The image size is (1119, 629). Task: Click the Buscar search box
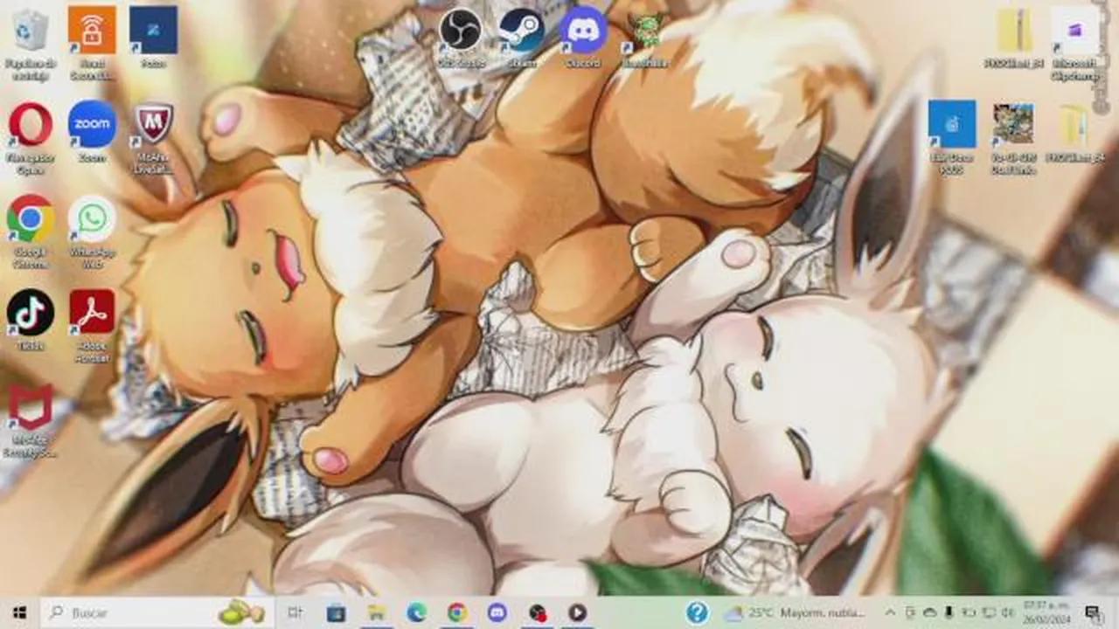[158, 612]
